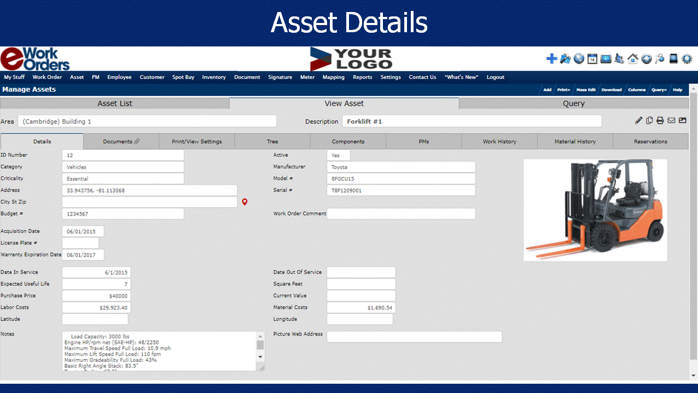This screenshot has height=393, width=698.
Task: Open the gear settings icon
Action: point(687,59)
